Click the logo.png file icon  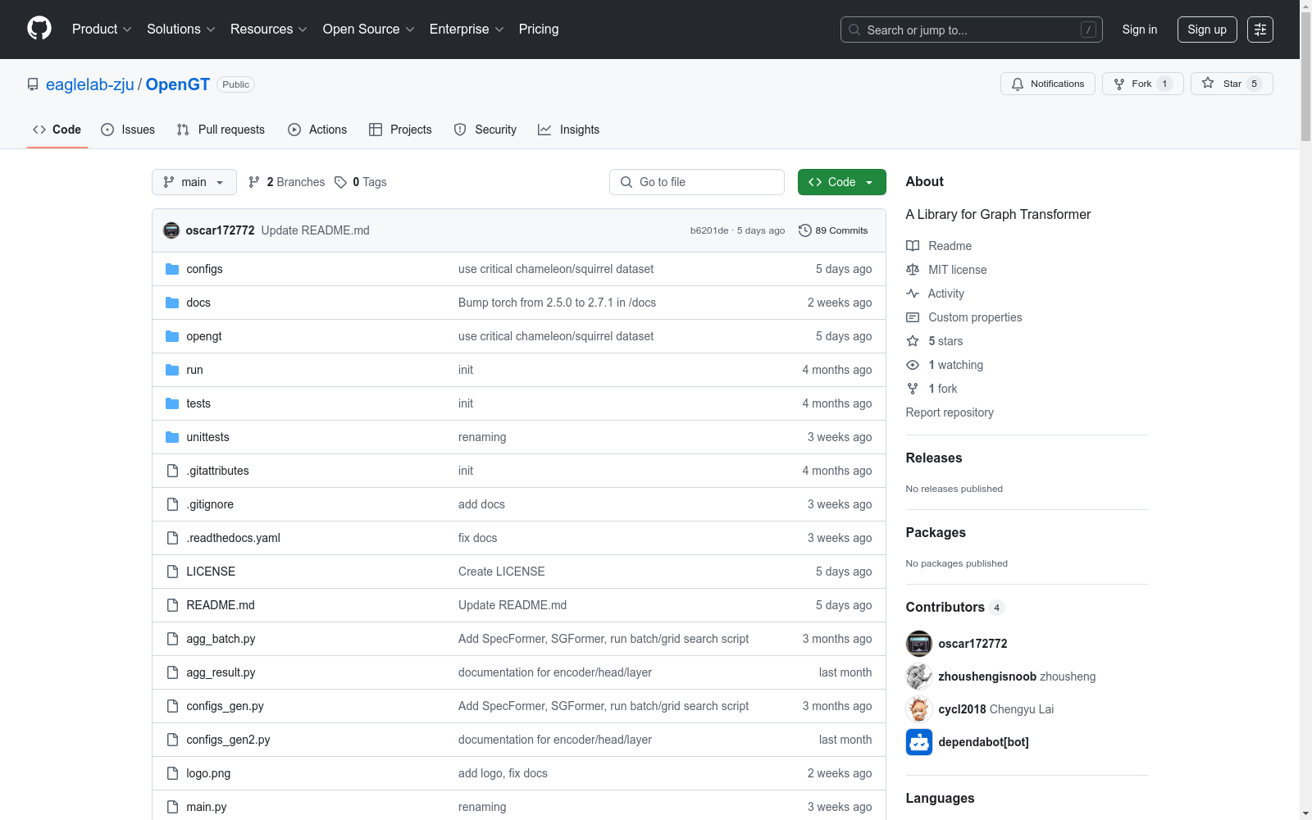tap(172, 773)
